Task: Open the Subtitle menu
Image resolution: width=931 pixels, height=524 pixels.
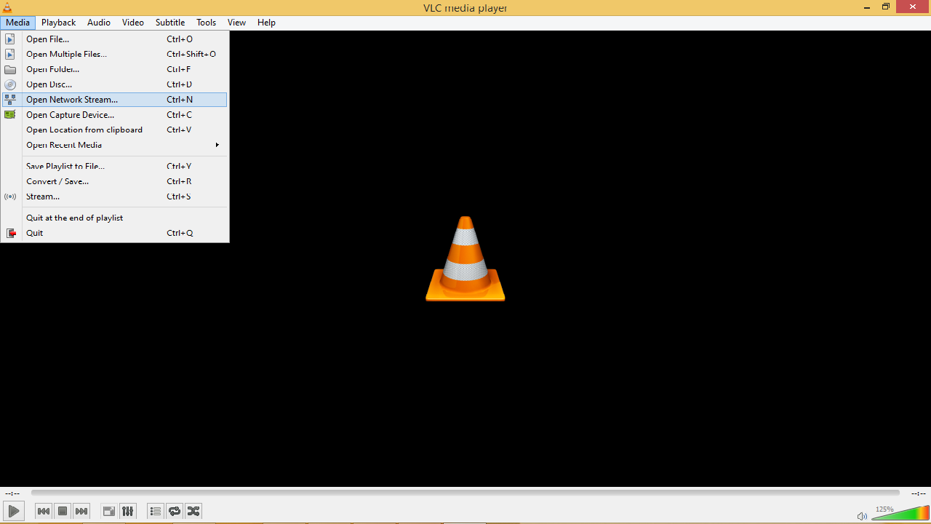Action: point(169,23)
